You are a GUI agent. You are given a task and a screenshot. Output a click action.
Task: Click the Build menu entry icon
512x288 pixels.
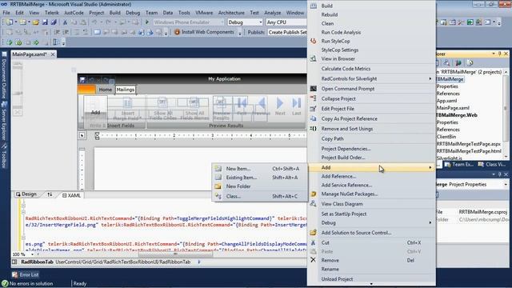(314, 6)
